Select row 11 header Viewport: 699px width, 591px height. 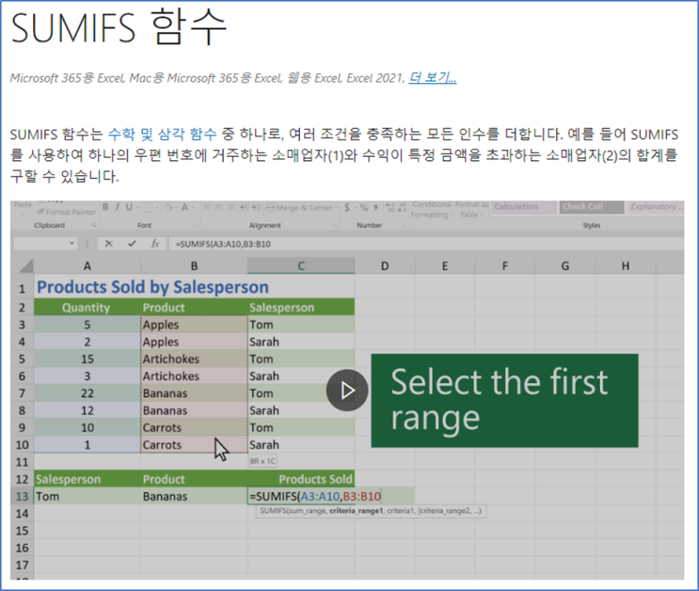pyautogui.click(x=22, y=462)
